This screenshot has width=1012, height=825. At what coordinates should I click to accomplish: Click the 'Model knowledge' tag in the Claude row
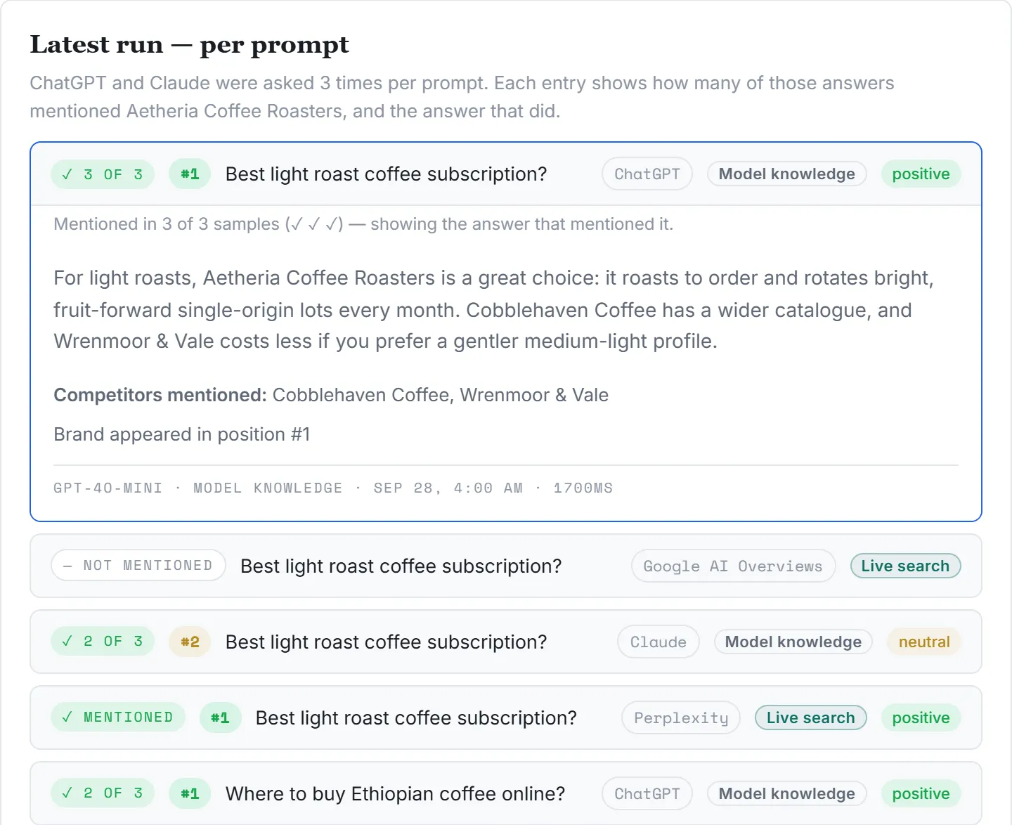click(793, 642)
